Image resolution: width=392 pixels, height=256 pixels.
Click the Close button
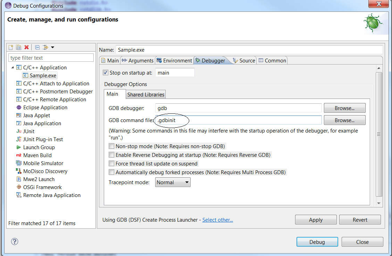pos(362,242)
